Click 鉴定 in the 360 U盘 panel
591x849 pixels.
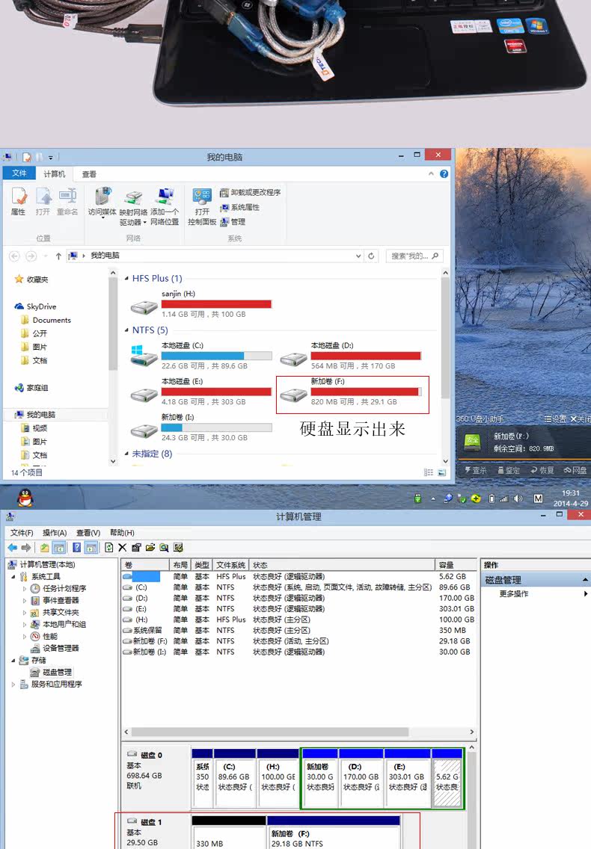coord(509,470)
